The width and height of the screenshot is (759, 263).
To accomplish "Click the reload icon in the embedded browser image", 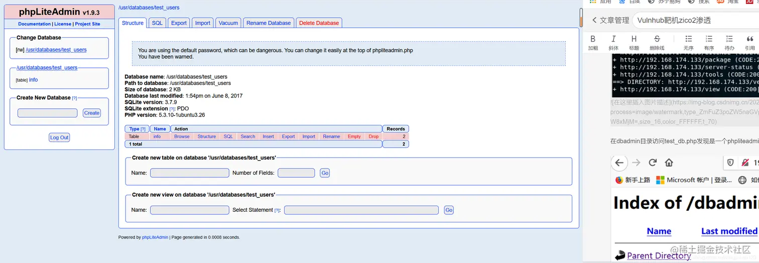I will 653,163.
